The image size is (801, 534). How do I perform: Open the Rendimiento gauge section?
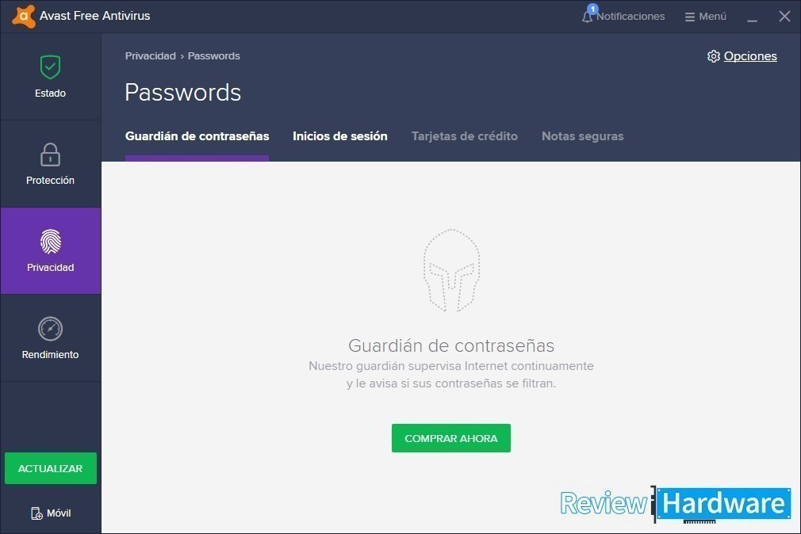click(50, 338)
